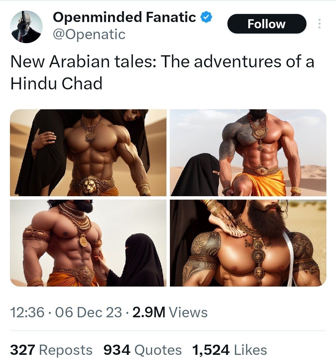Click the Quotes label text
The width and height of the screenshot is (336, 362).
[x=158, y=350]
